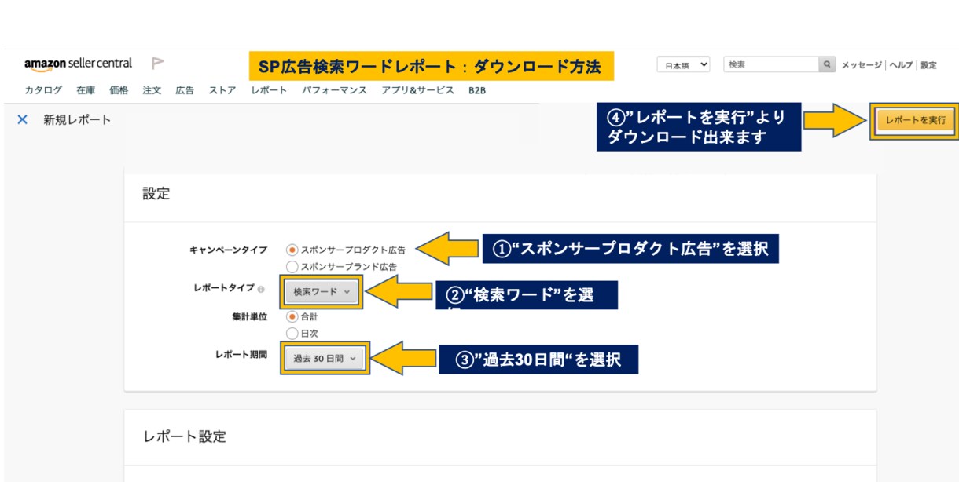
Task: Click the 新規レポート page title
Action: 77,119
